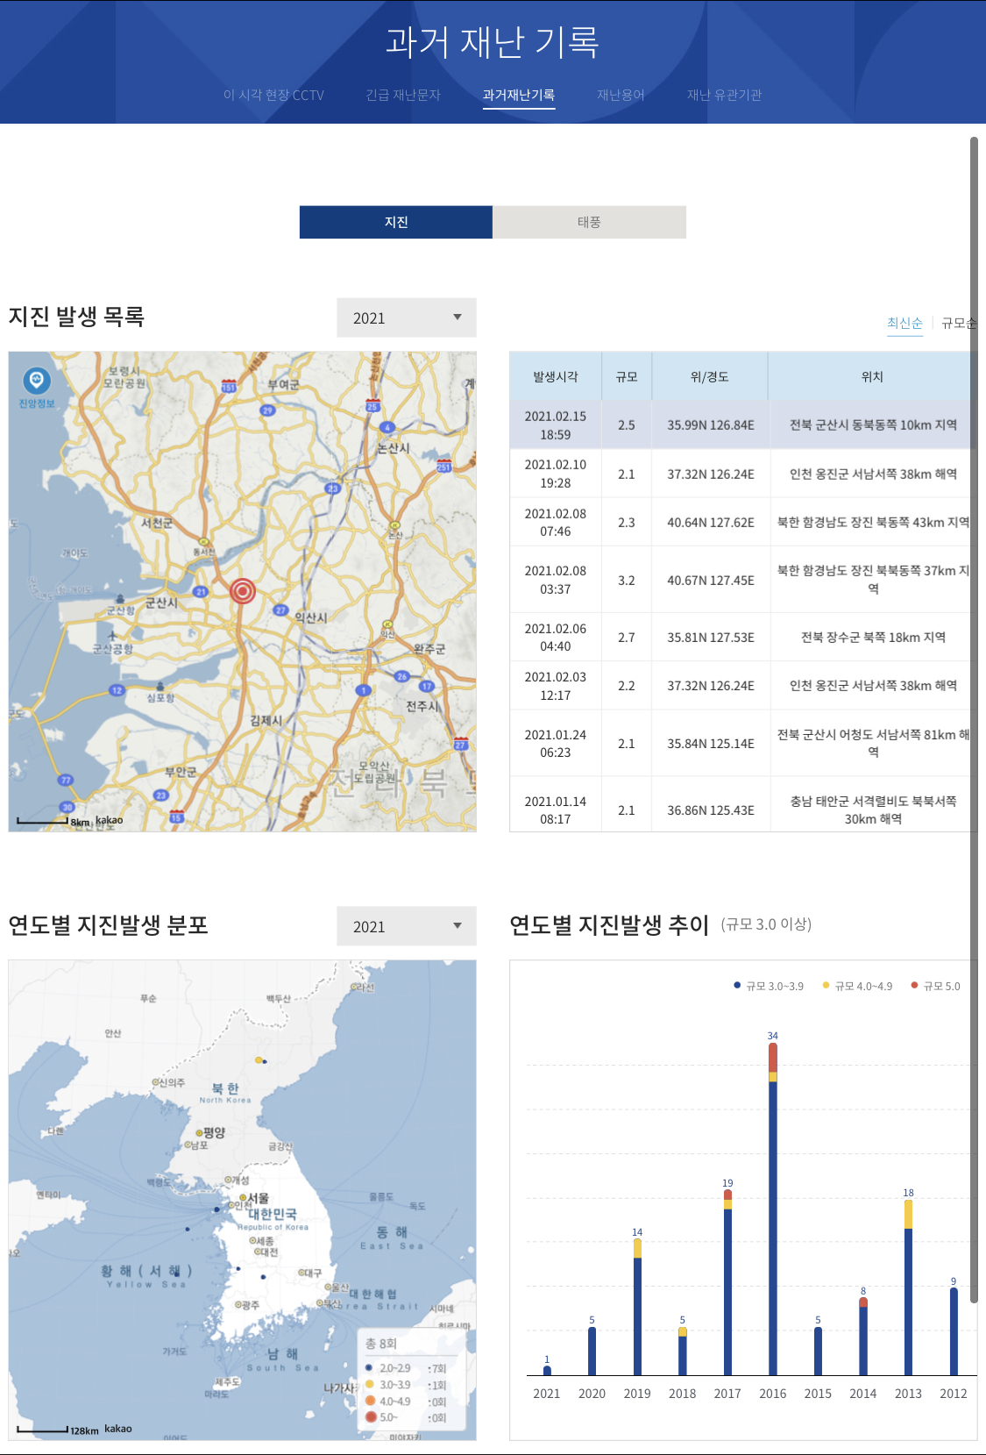Click the 2013 bar in trend chart
Viewport: 986px width, 1455px height.
click(x=908, y=1287)
